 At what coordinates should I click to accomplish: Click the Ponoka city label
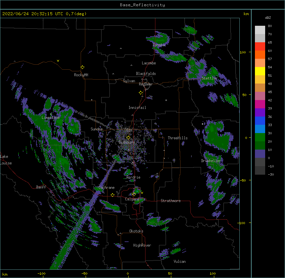point(159,45)
